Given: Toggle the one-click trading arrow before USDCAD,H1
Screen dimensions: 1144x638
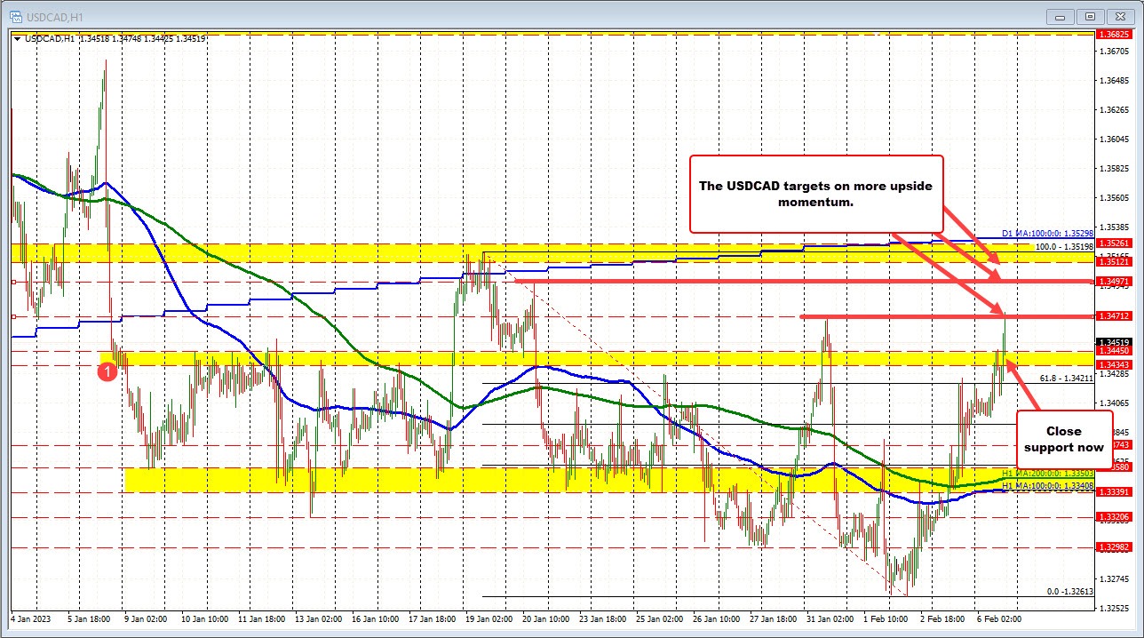Looking at the screenshot, I should (18, 39).
